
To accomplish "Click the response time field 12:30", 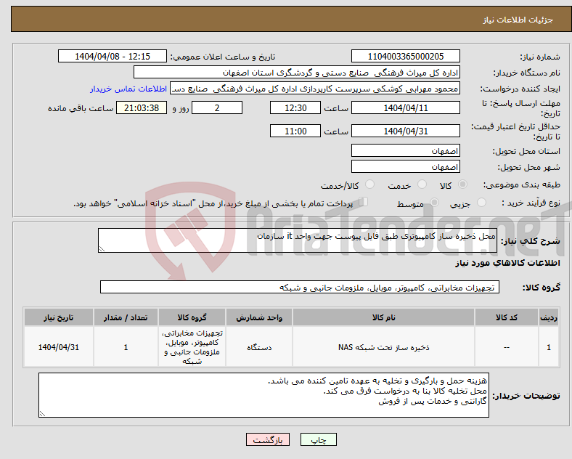I will (295, 108).
